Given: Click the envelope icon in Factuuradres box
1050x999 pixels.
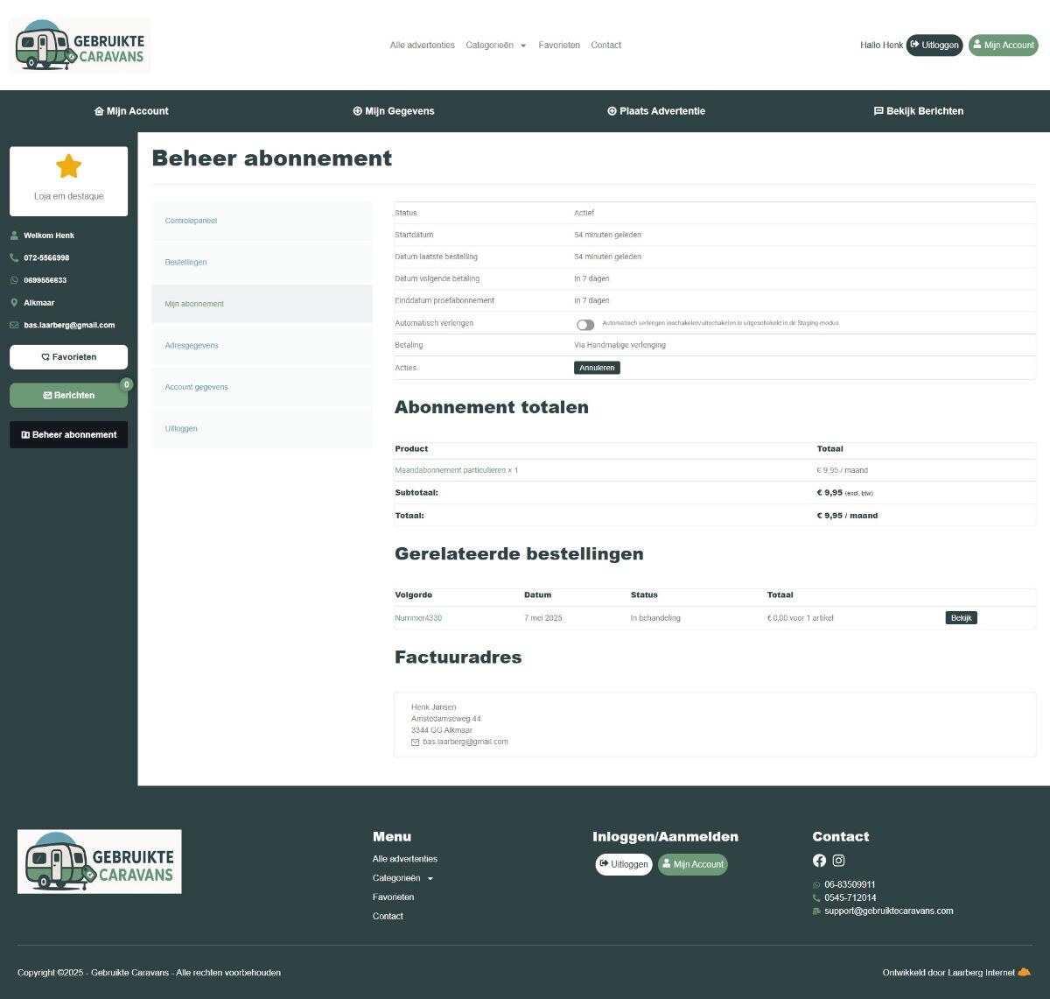Looking at the screenshot, I should [416, 742].
